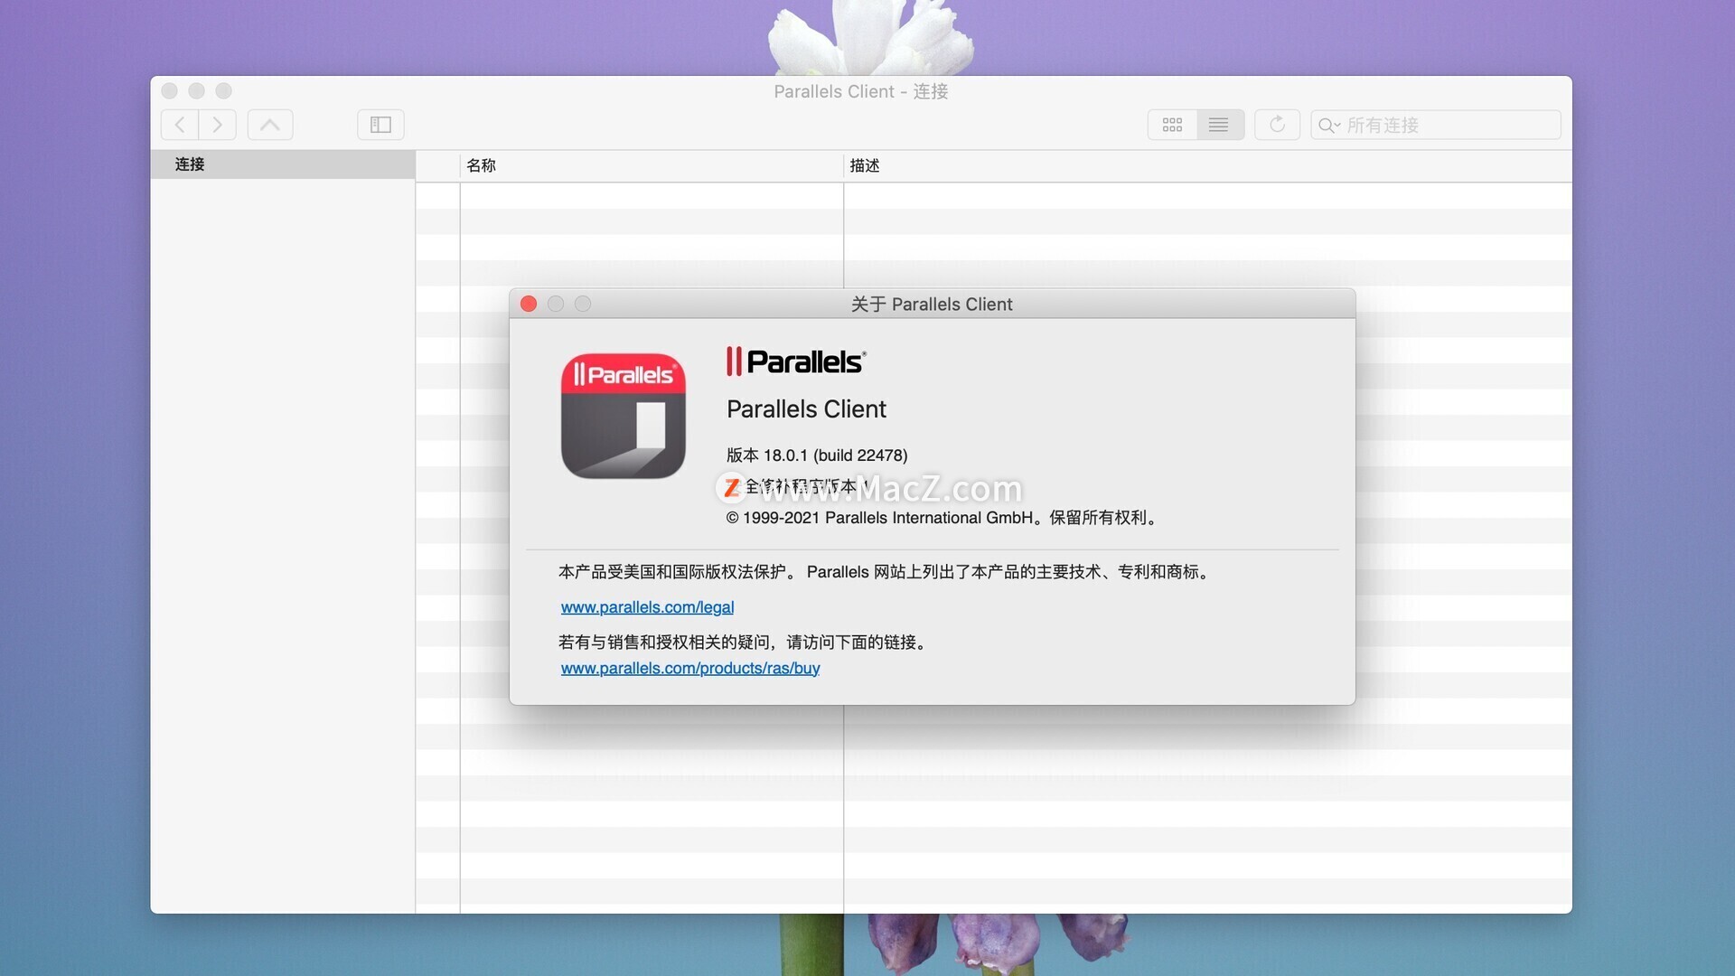Go back with the left chevron button
1735x976 pixels.
tap(180, 125)
